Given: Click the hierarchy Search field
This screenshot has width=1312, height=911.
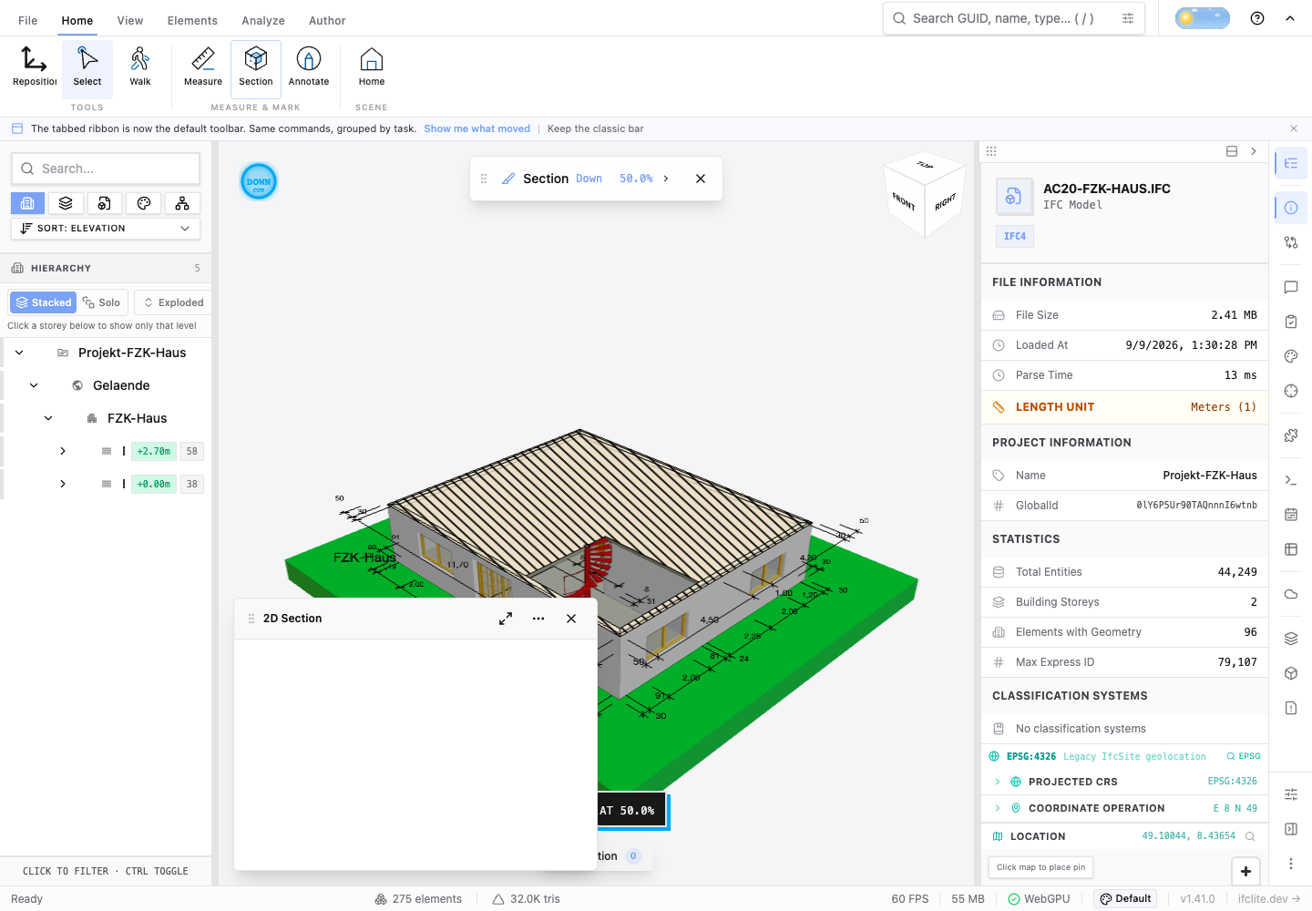Looking at the screenshot, I should 106,169.
